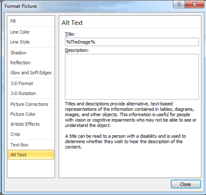Switch to Line Style options
Screen dimensions: 206x195
(x=31, y=42)
